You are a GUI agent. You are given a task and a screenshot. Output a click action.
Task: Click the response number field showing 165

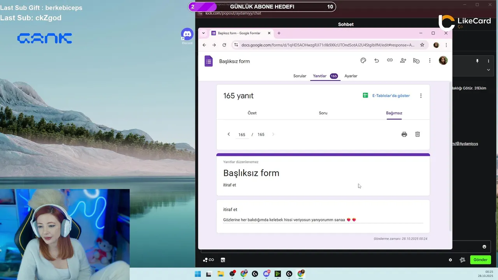point(242,135)
